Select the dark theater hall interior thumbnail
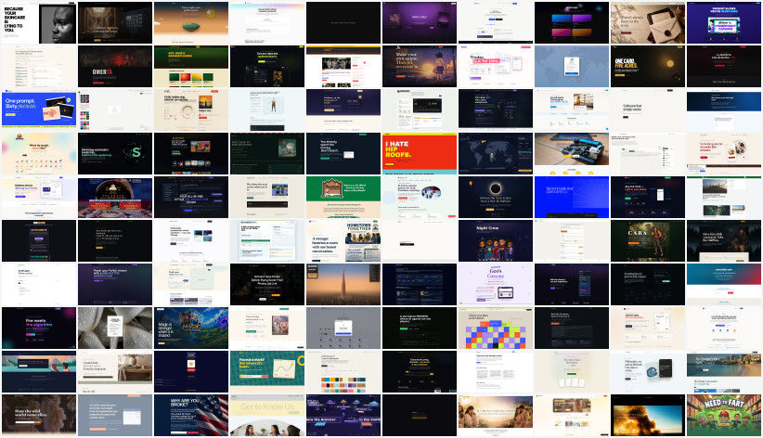This screenshot has width=763, height=438. pyautogui.click(x=115, y=23)
